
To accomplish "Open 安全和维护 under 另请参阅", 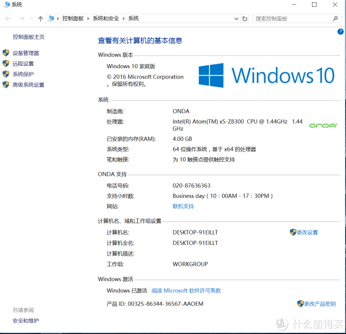I will (26, 321).
